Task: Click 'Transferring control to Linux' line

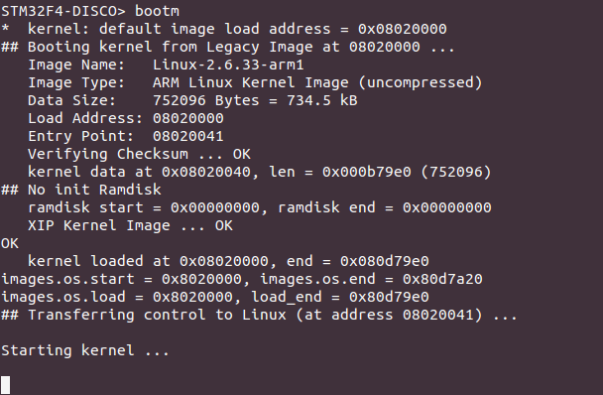Action: point(259,315)
